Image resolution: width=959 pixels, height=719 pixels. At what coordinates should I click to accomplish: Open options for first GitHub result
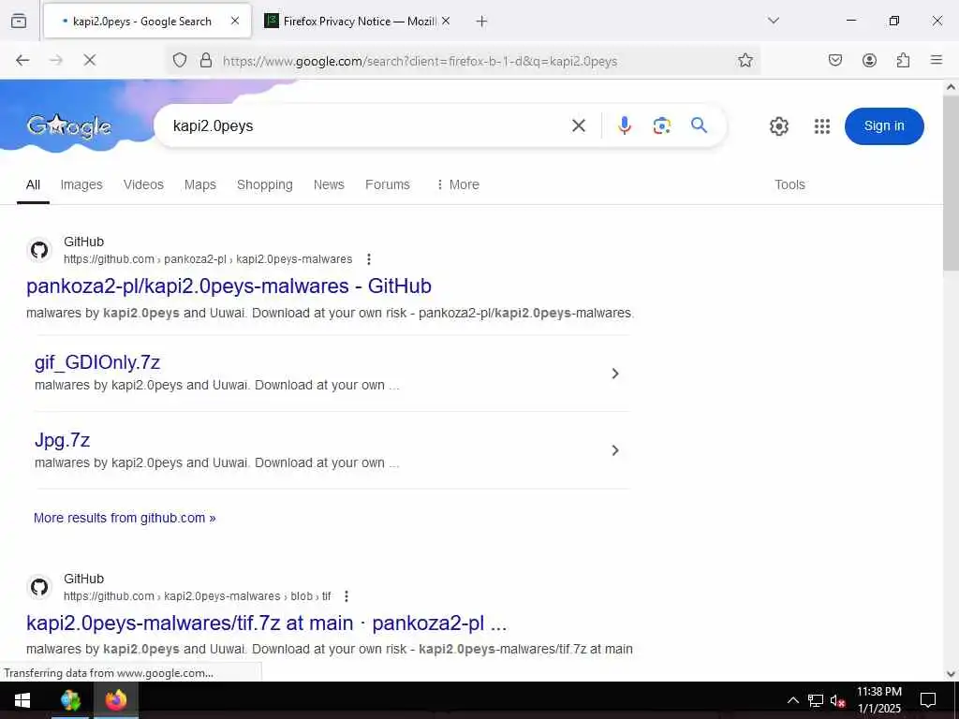368,259
